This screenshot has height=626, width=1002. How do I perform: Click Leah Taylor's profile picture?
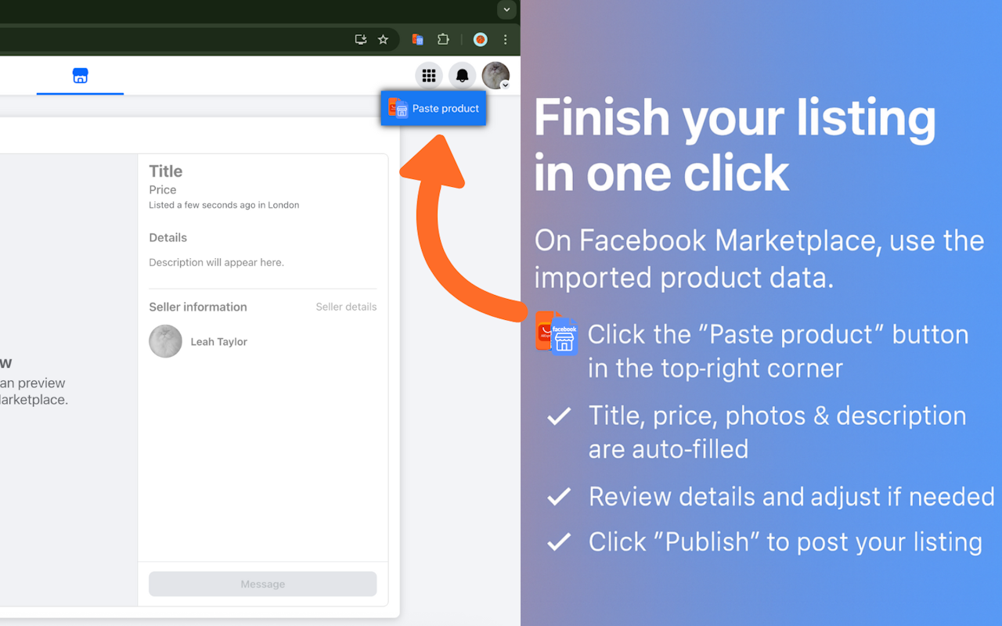[x=165, y=342]
